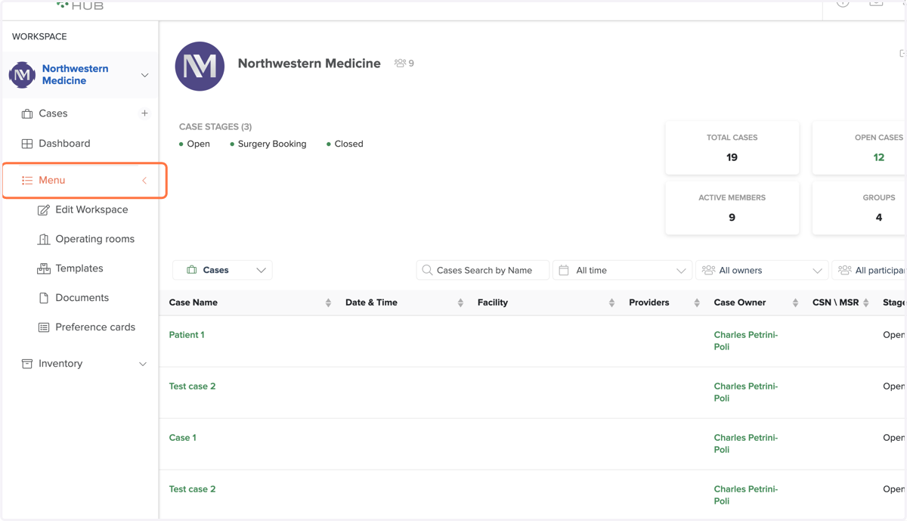Click Case Owner in Case 1 row
The width and height of the screenshot is (907, 521).
[746, 444]
